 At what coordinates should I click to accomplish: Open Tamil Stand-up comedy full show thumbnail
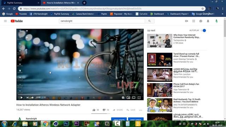point(160,60)
